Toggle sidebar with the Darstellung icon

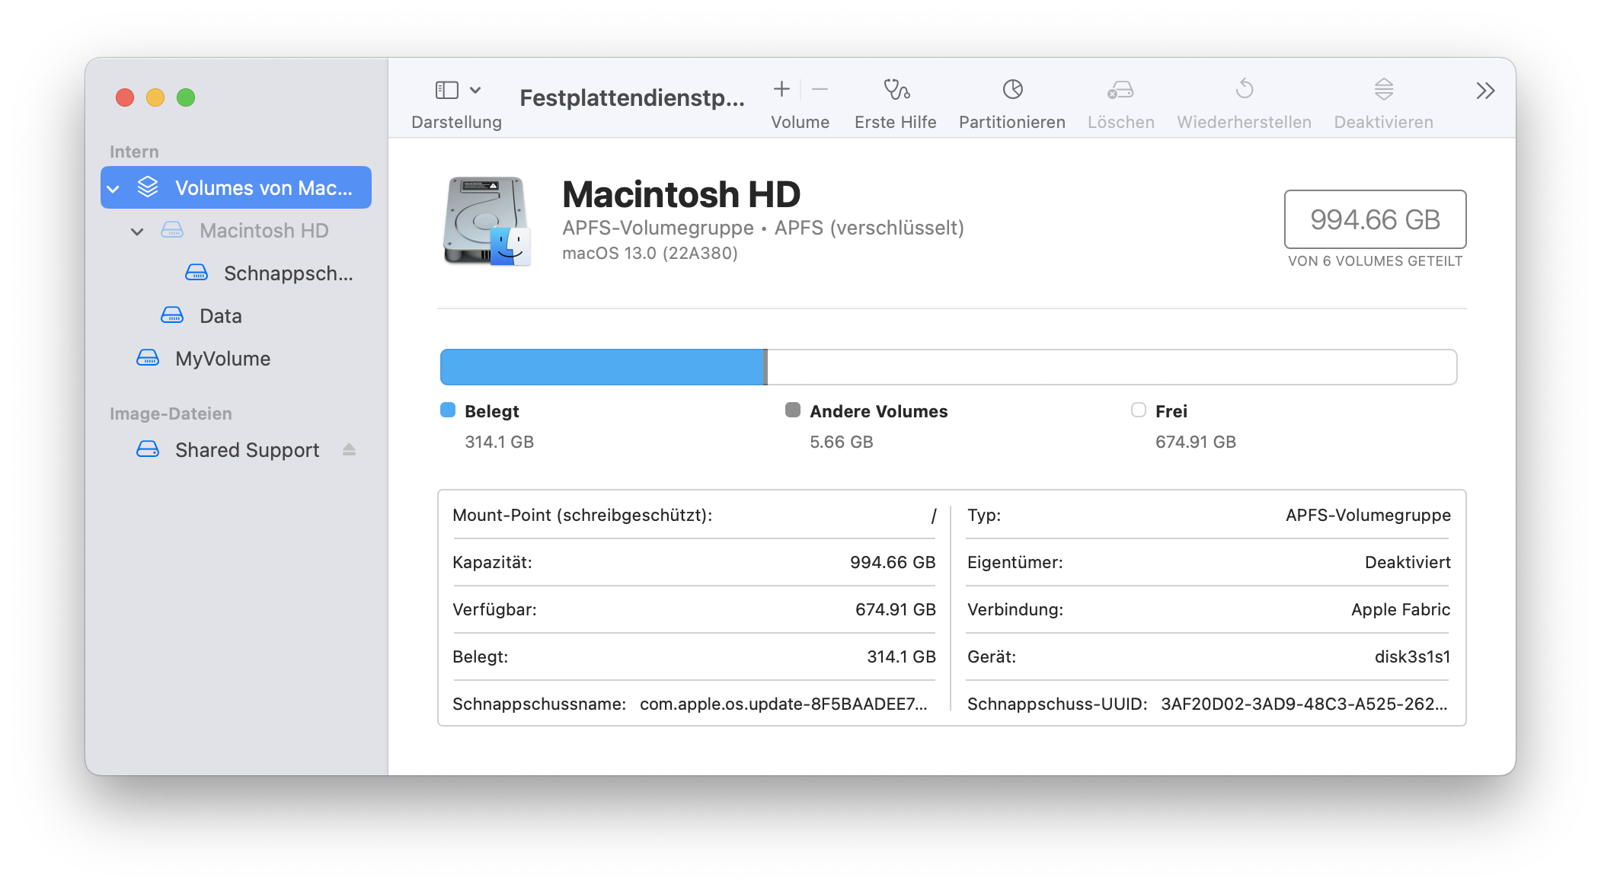click(446, 90)
